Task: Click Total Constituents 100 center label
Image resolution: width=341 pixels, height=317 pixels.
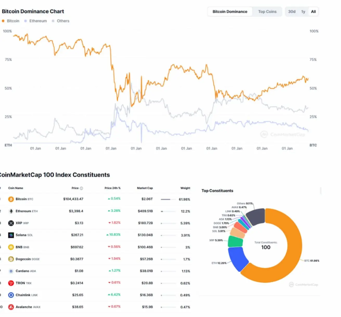Action: pyautogui.click(x=266, y=245)
